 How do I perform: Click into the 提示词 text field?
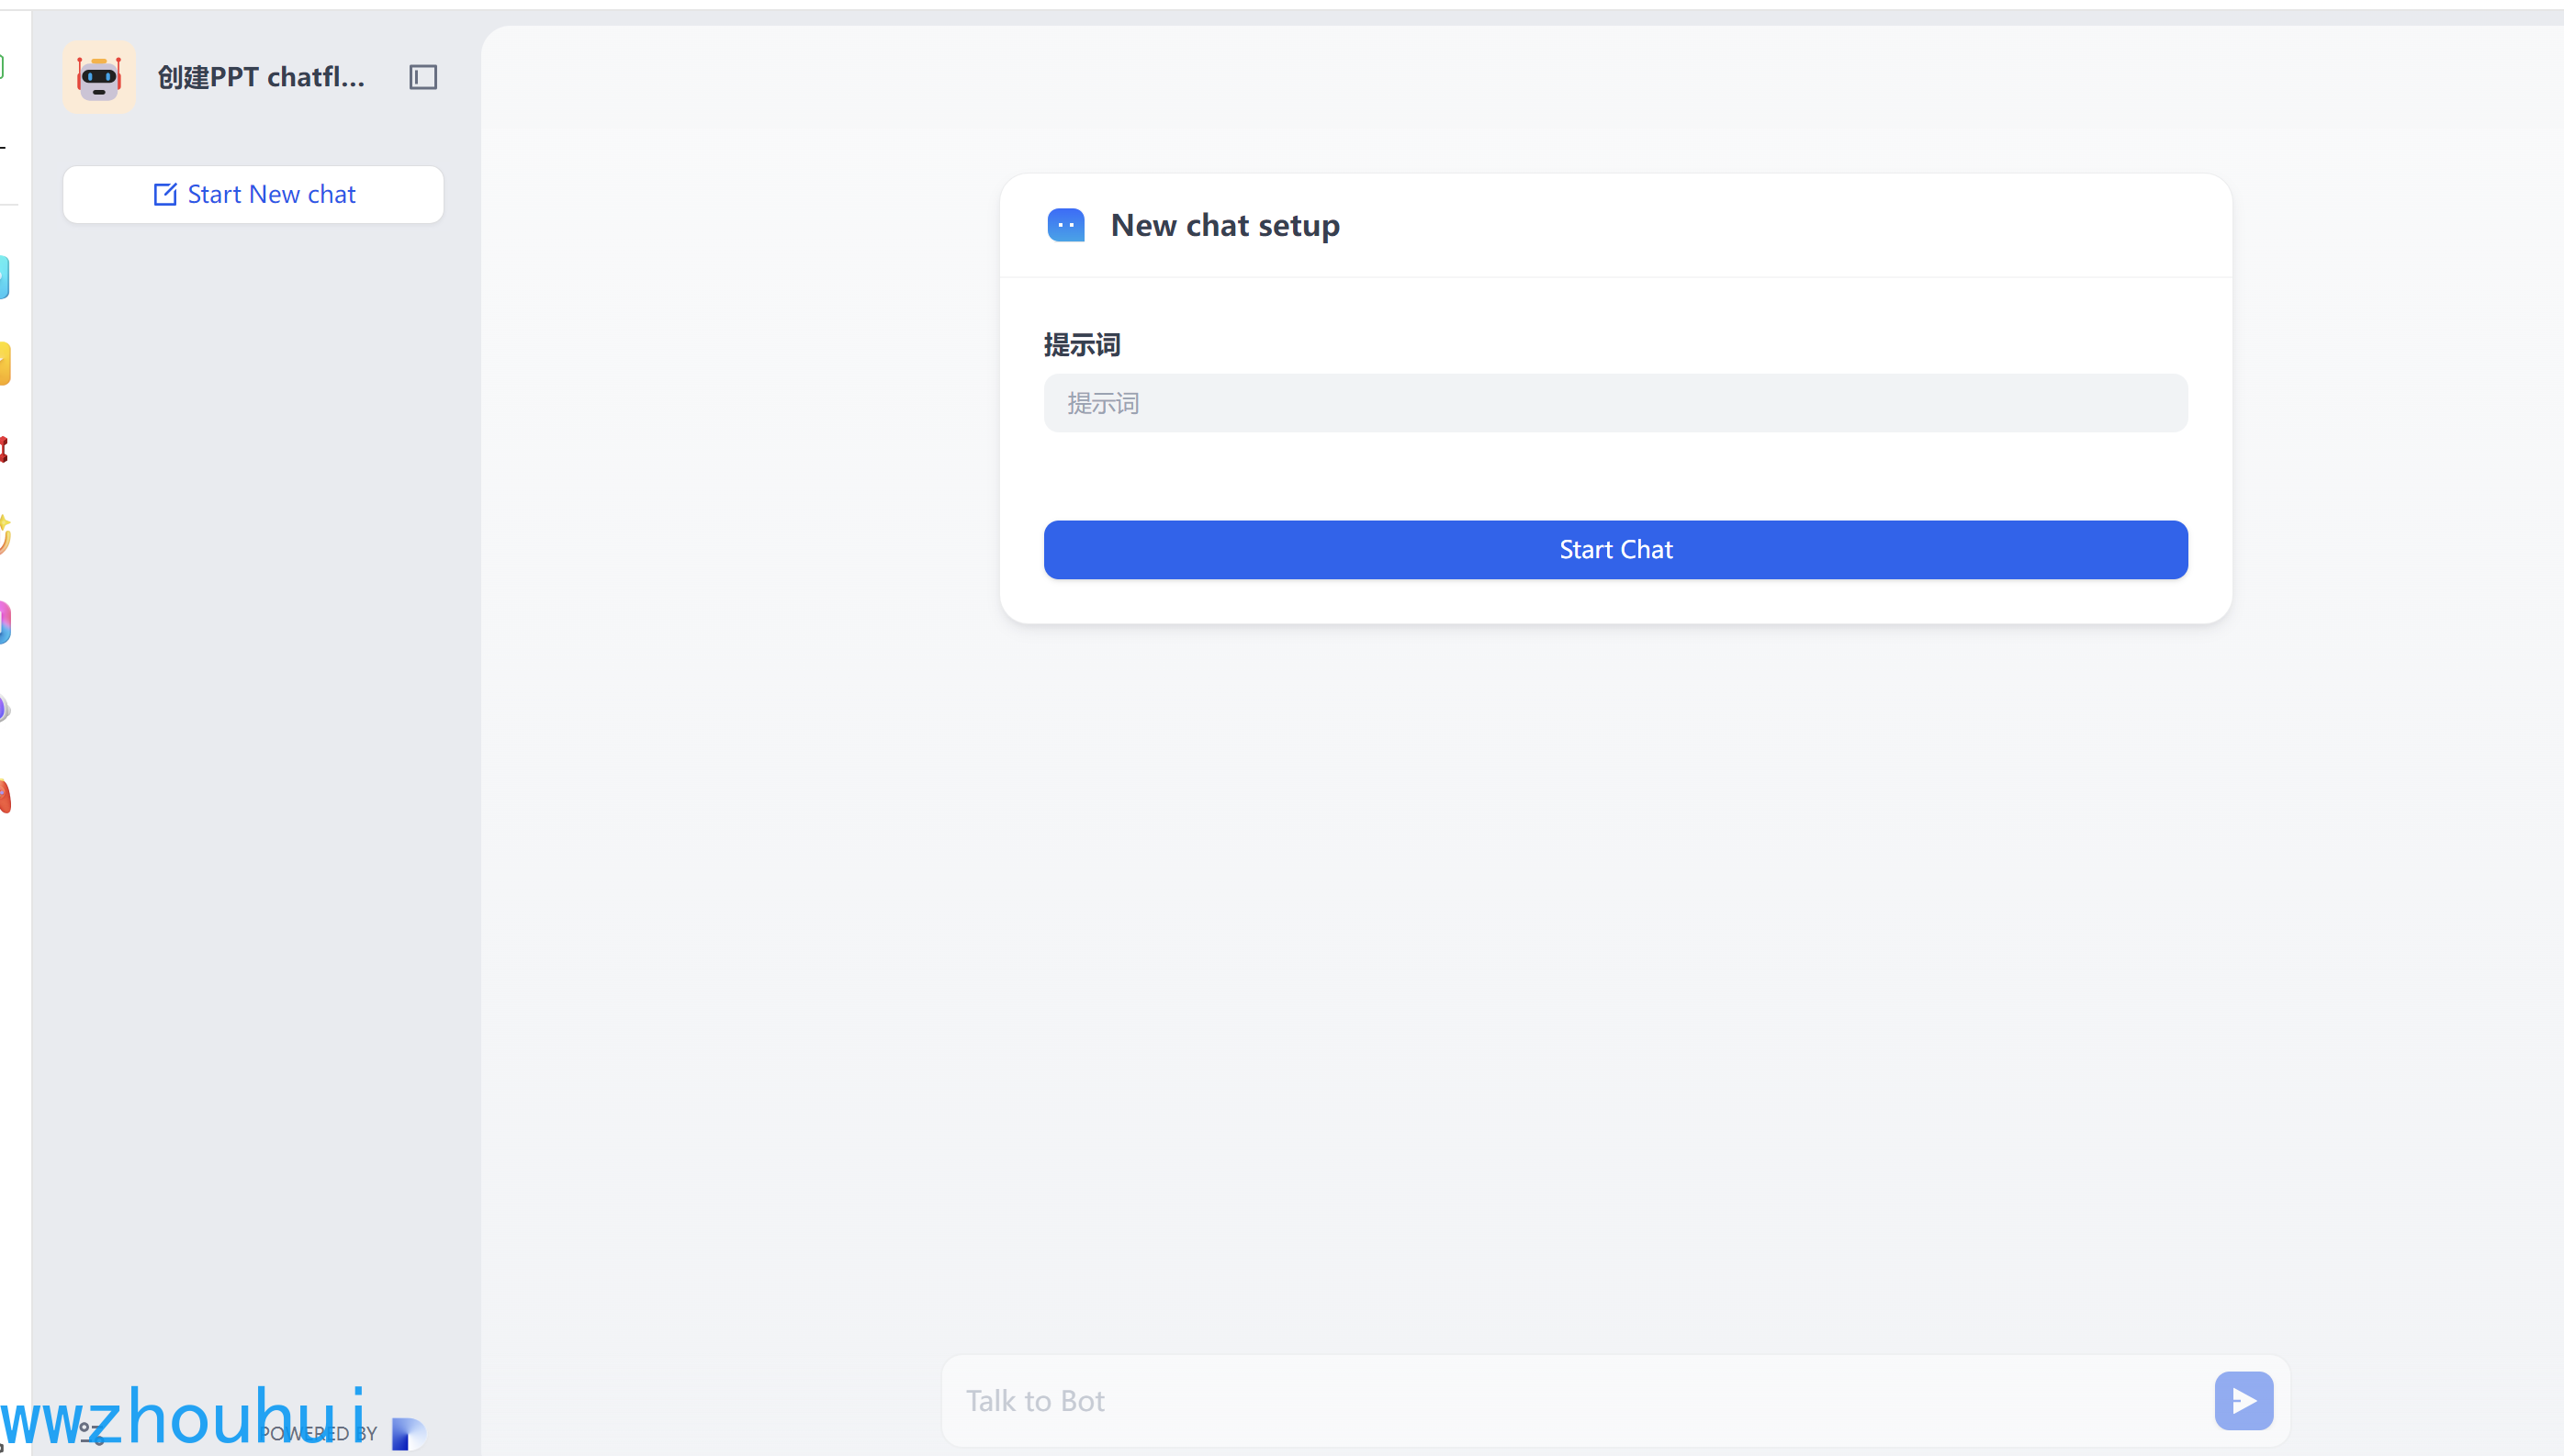click(x=1615, y=403)
